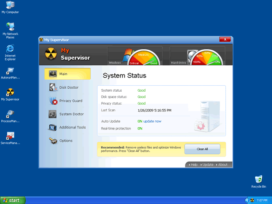Select the Privacy Guard shield icon
The image size is (272, 204).
click(x=53, y=101)
